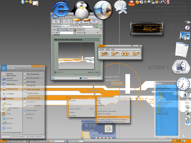Open the Finder-face DISQUE C: drive icon
The height and width of the screenshot is (143, 191).
[x=181, y=67]
